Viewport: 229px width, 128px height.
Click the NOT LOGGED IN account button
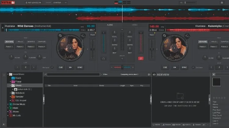tap(33, 3)
